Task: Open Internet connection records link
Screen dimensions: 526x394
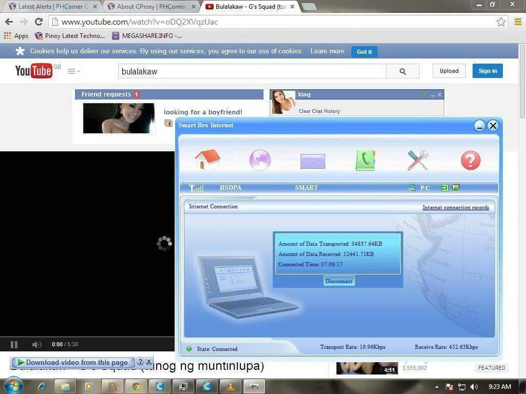Action: [x=456, y=207]
